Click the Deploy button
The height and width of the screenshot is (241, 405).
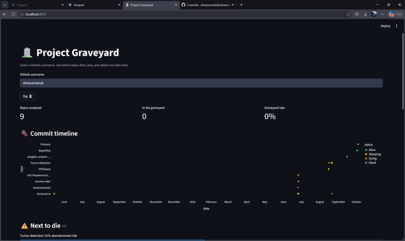pos(385,26)
